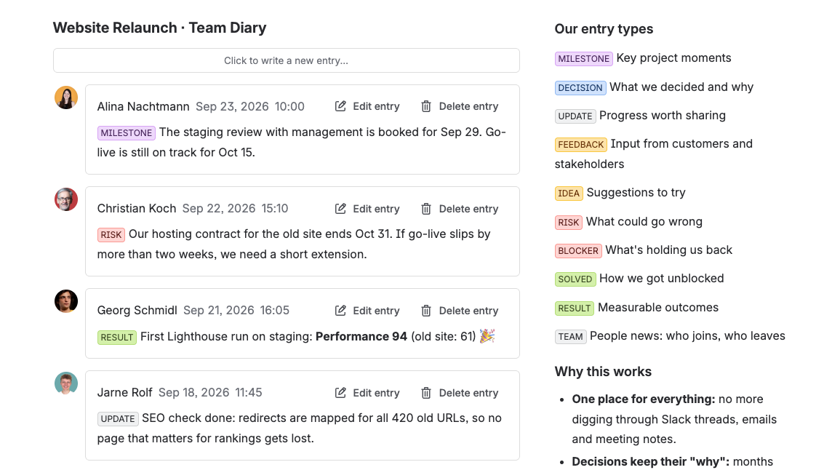
Task: Select the RISK badge in entry types list
Action: [x=568, y=222]
